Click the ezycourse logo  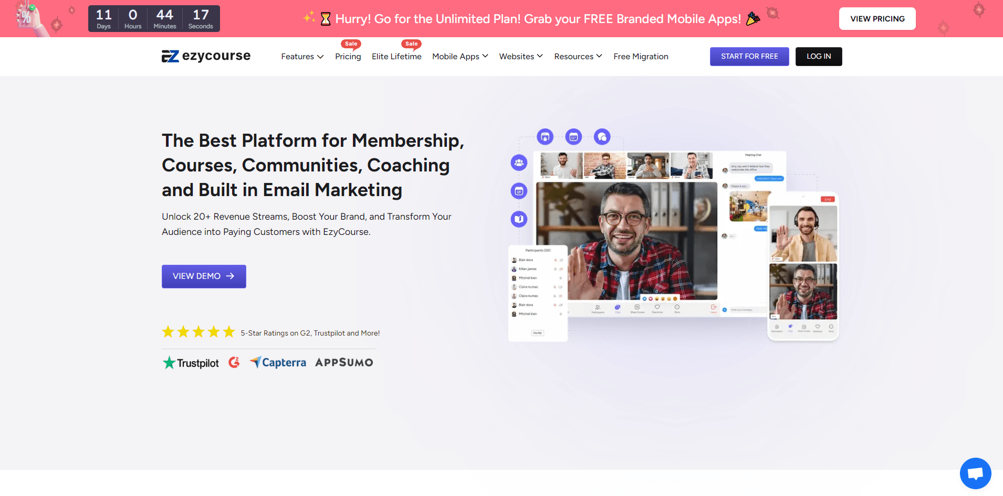pos(206,56)
